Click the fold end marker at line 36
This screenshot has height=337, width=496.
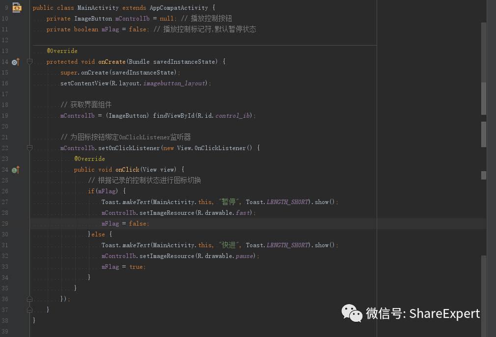[x=29, y=299]
